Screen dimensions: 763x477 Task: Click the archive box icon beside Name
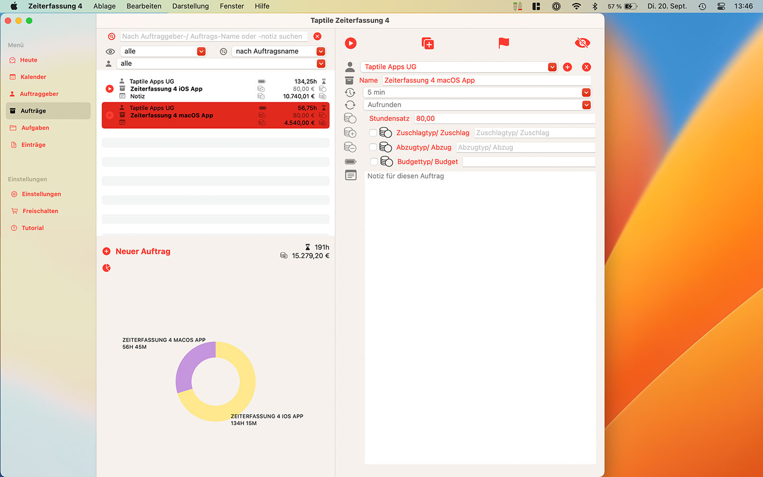click(349, 81)
